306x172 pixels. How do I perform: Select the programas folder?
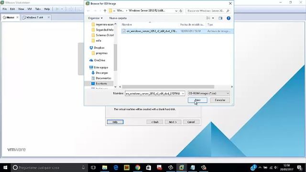point(99,53)
